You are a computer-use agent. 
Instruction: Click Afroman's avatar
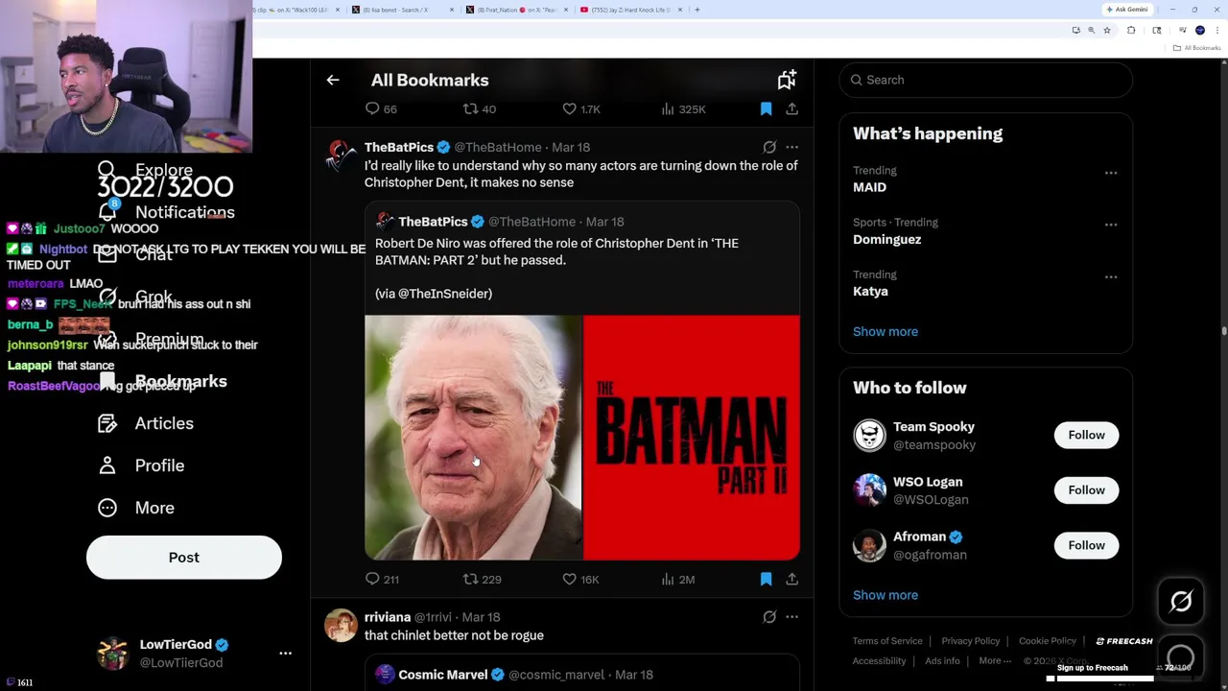pyautogui.click(x=869, y=545)
